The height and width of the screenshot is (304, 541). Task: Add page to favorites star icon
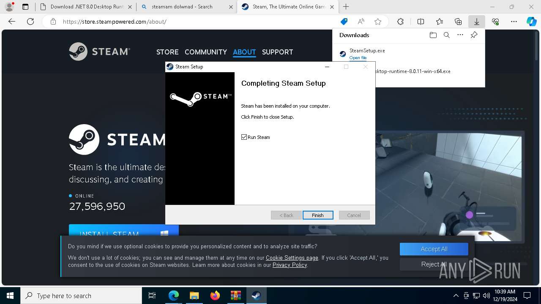click(x=378, y=22)
